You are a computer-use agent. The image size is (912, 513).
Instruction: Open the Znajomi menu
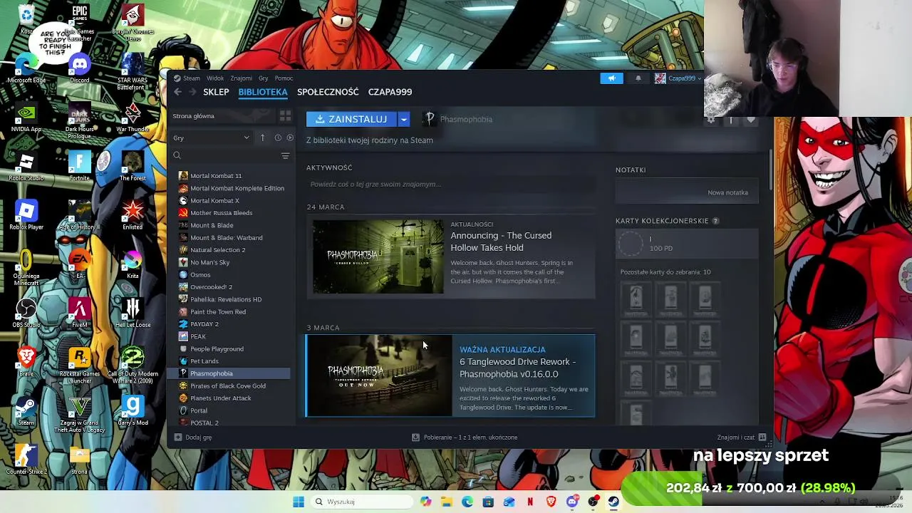(x=241, y=78)
